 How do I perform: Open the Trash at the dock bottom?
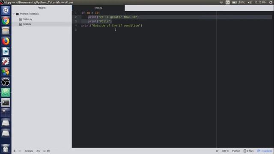click(x=6, y=148)
